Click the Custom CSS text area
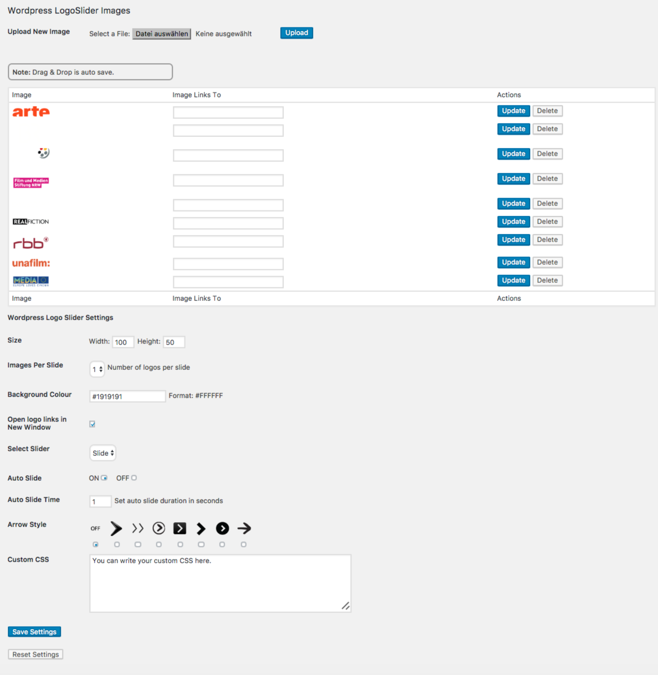Viewport: 658px width, 675px height. pyautogui.click(x=220, y=583)
